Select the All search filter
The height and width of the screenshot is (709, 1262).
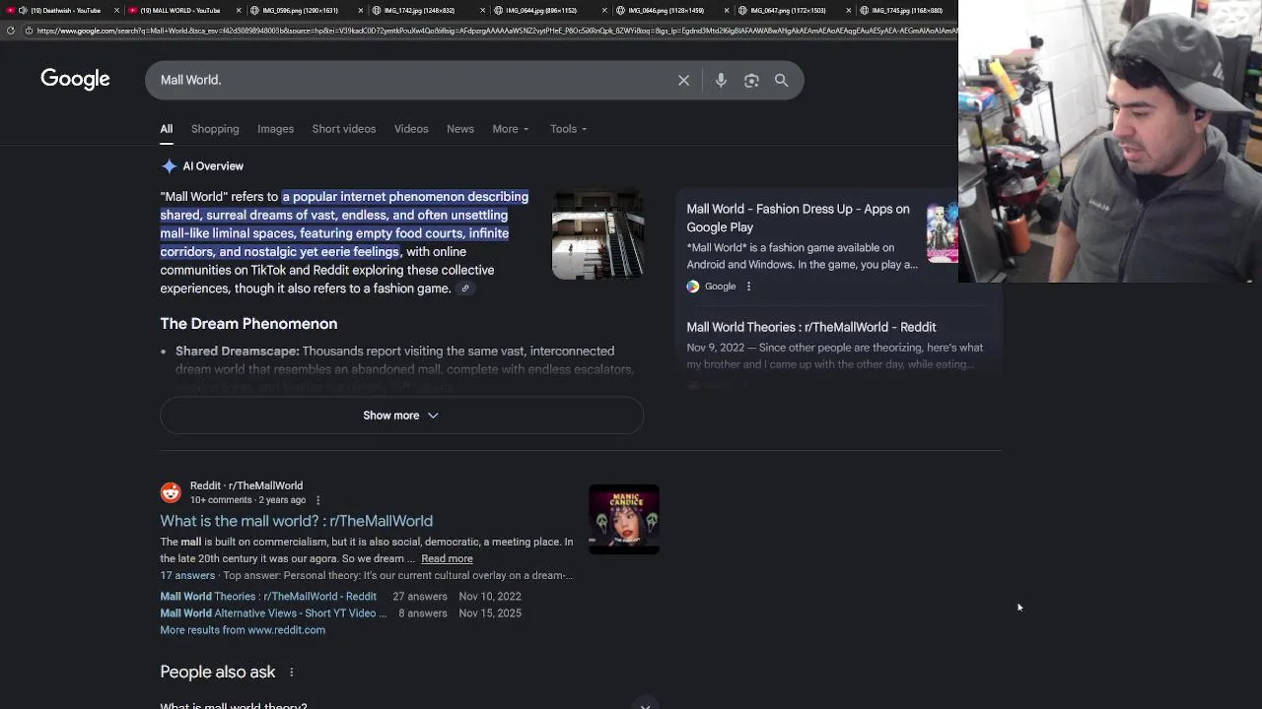click(x=167, y=129)
